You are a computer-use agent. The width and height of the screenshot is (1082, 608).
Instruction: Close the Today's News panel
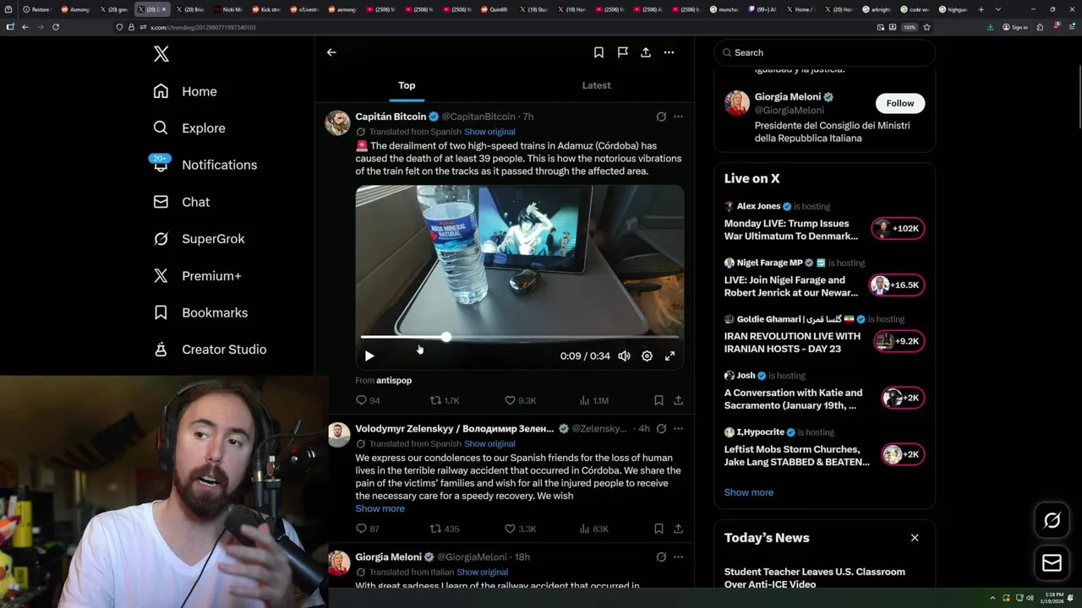pos(915,538)
